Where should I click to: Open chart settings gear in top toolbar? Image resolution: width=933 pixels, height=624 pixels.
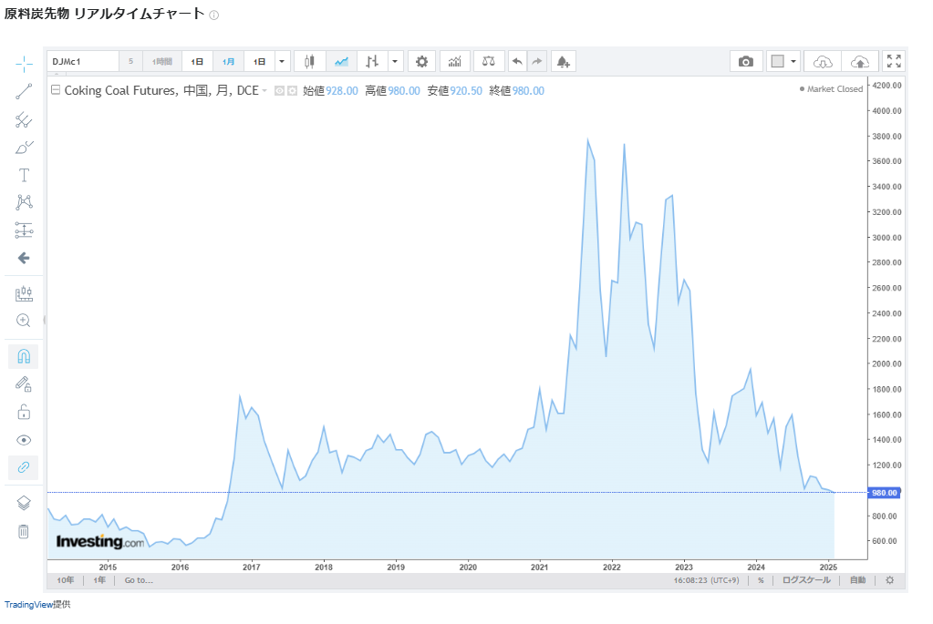coord(421,62)
